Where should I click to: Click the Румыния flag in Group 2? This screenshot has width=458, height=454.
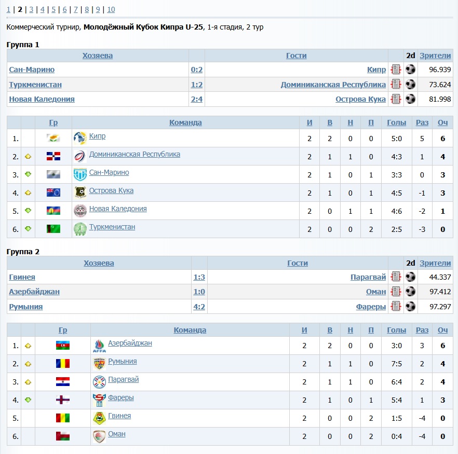click(x=63, y=364)
